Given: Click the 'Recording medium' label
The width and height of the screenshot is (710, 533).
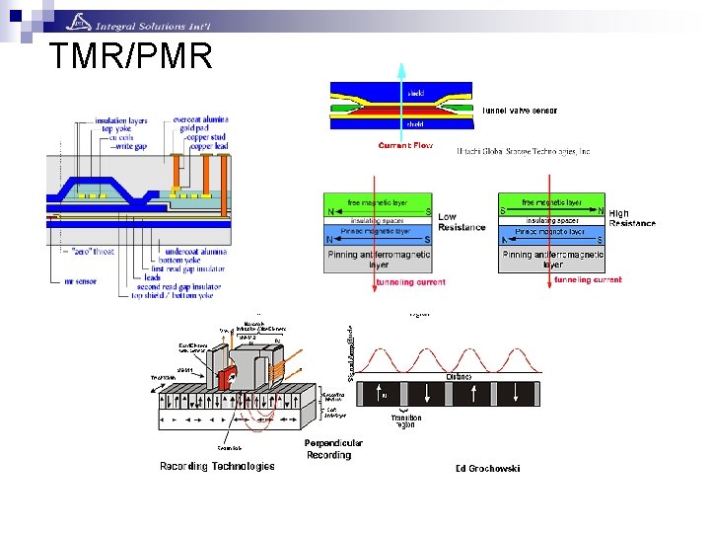Looking at the screenshot, I should click(333, 397).
